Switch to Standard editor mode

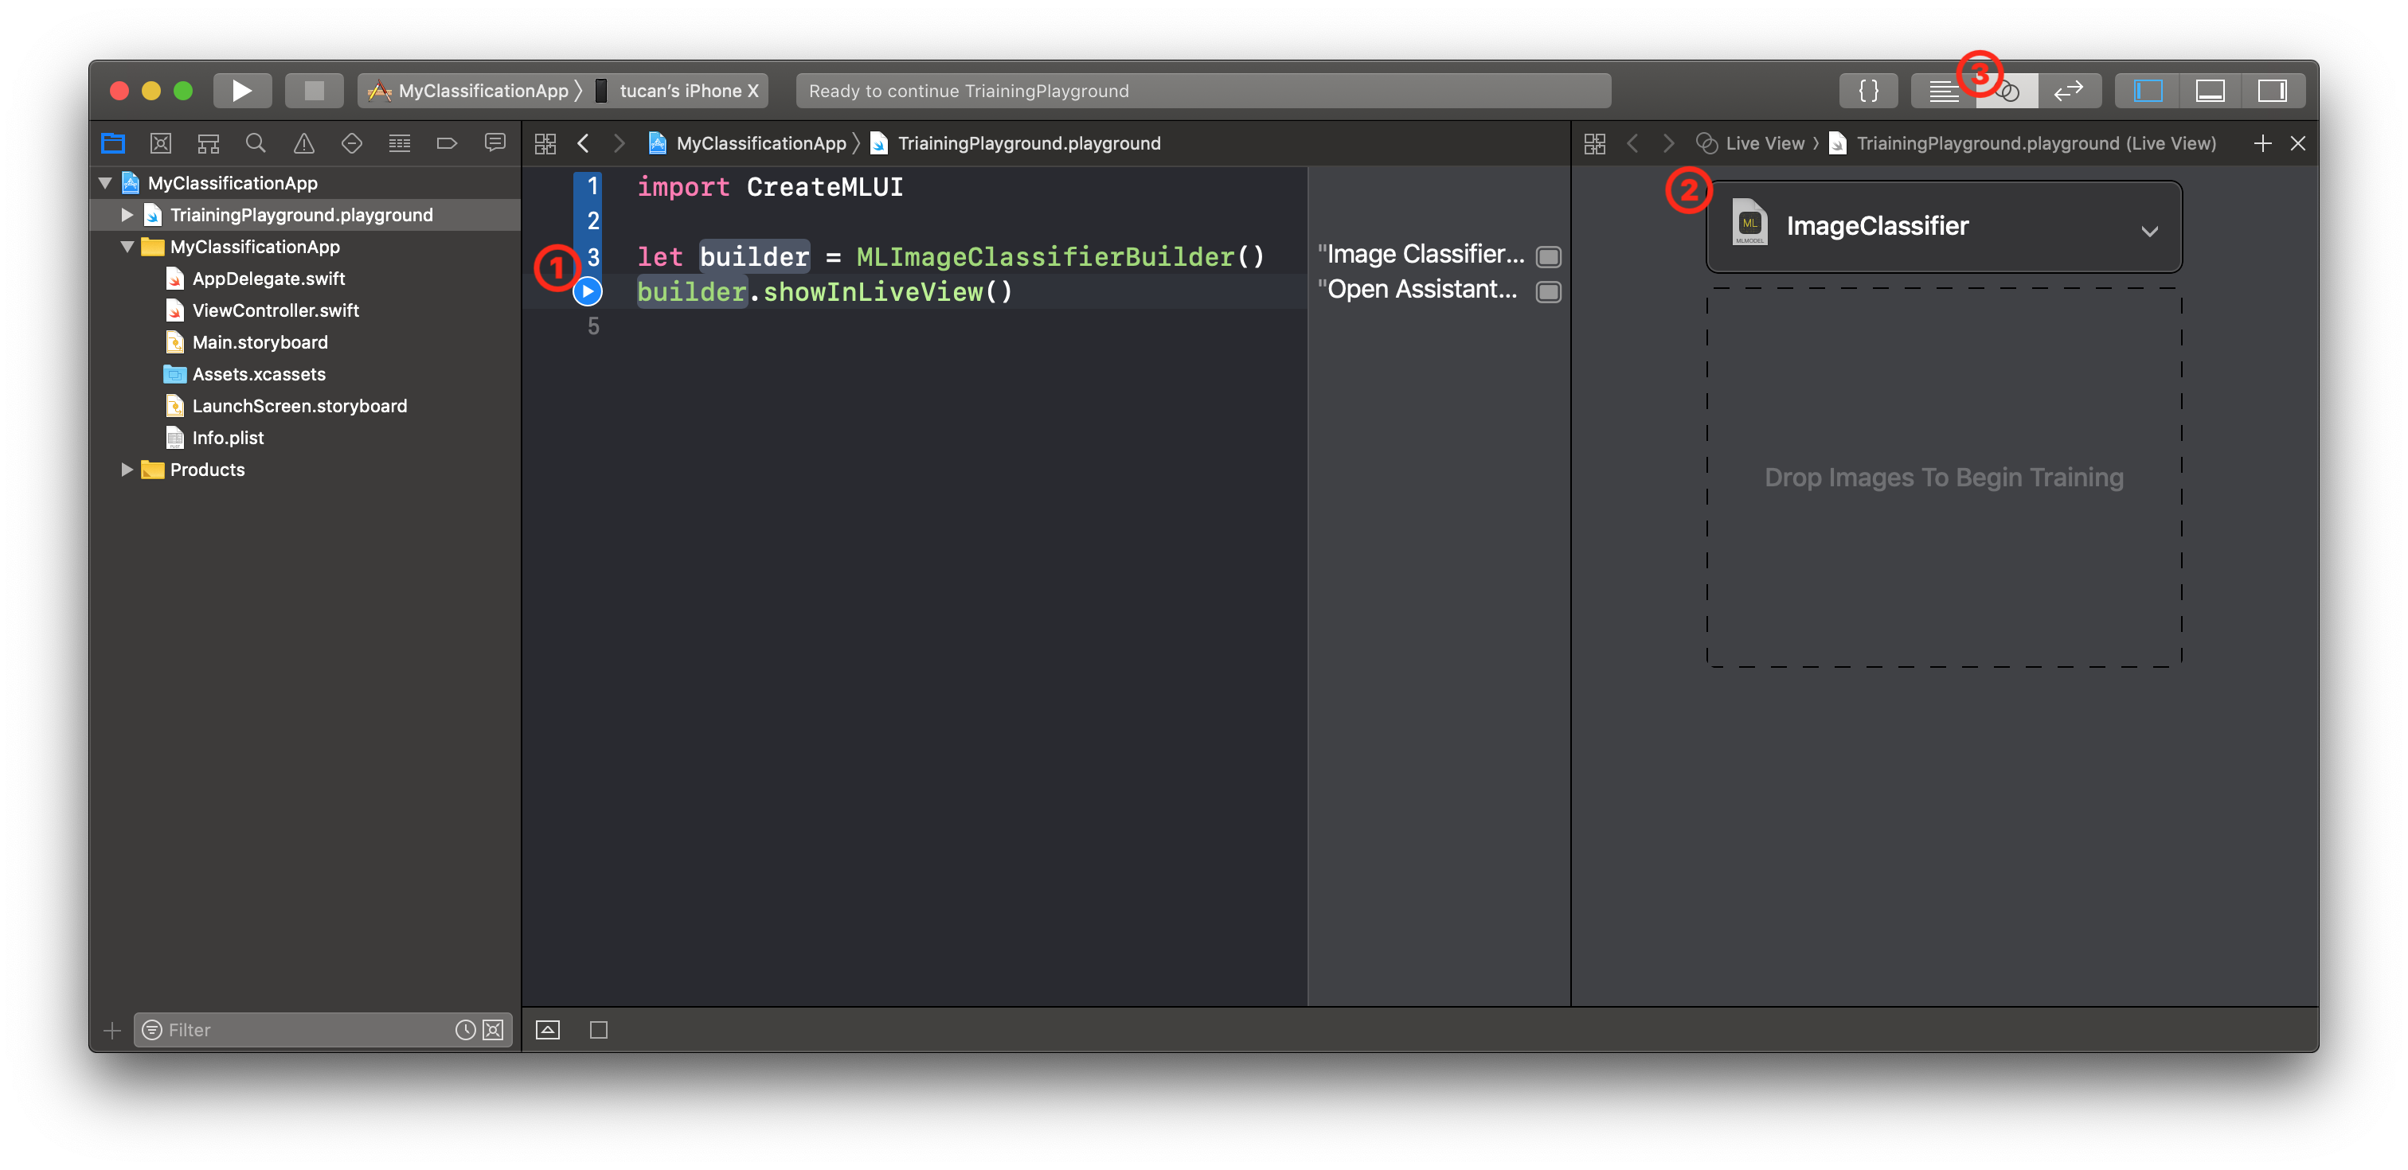(1942, 91)
